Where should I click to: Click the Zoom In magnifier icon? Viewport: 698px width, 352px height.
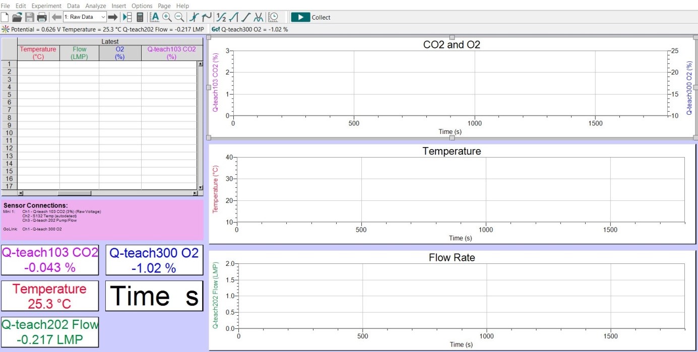(167, 17)
